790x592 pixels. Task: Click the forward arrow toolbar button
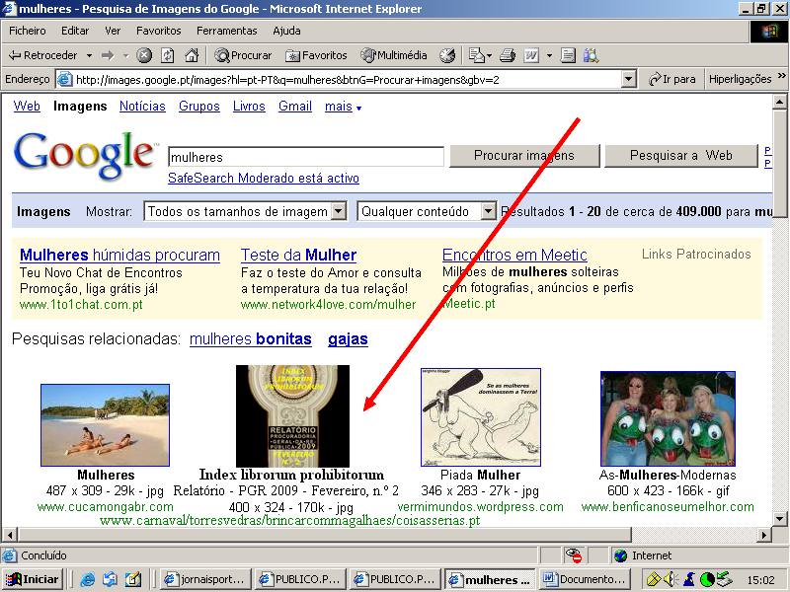[108, 55]
